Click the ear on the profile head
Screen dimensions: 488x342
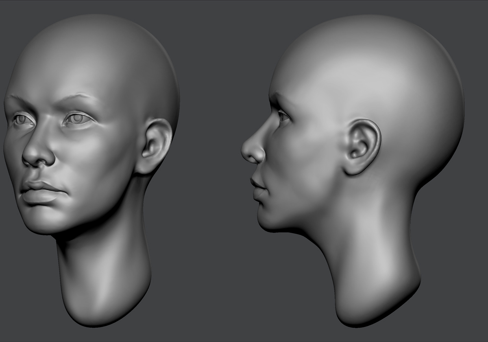click(362, 147)
